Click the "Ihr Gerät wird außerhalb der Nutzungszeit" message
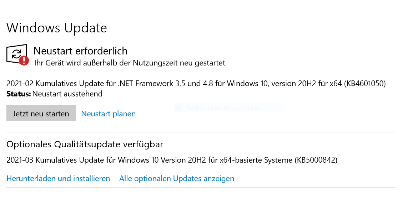402x200 pixels. tap(130, 63)
